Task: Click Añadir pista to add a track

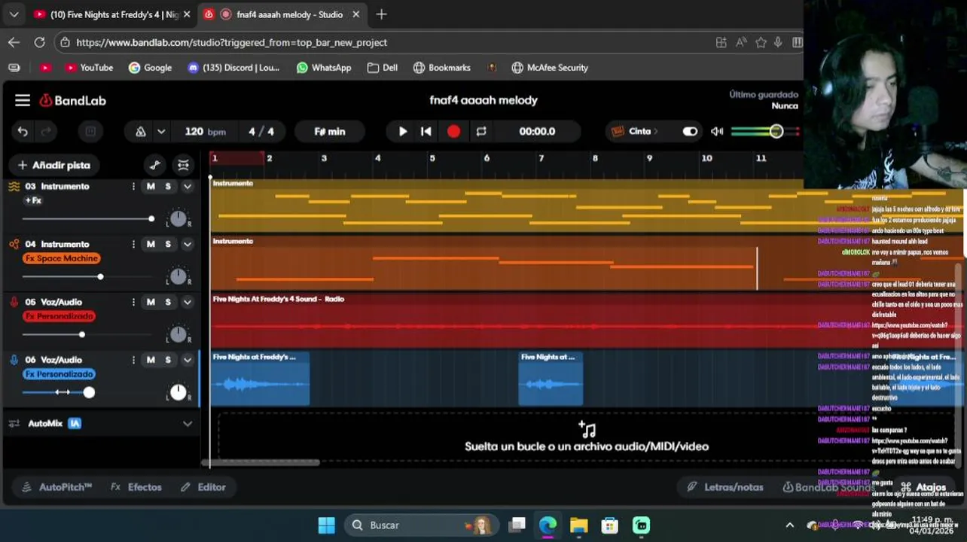Action: tap(54, 165)
